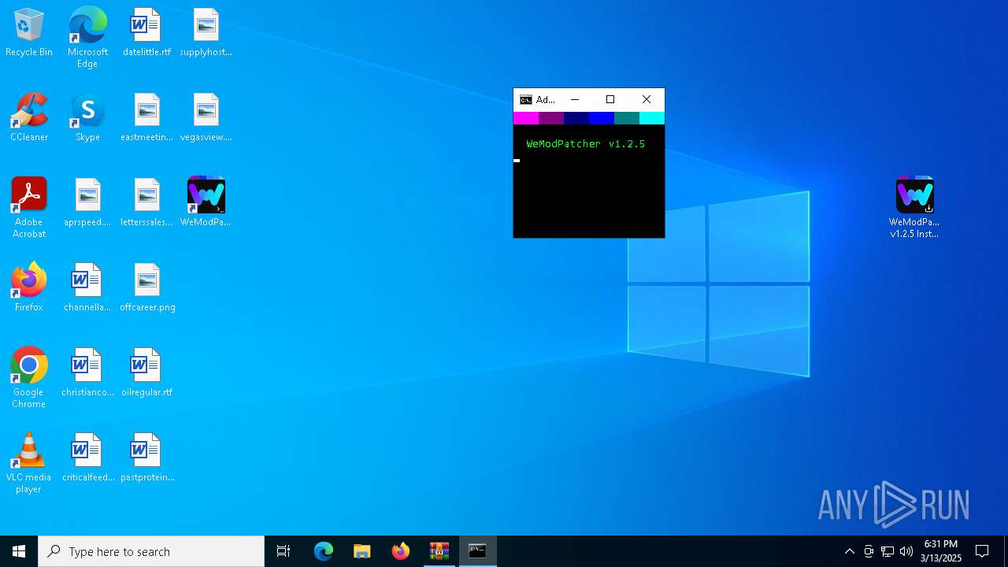1008x567 pixels.
Task: Click the cyan color block in console
Action: click(x=652, y=118)
